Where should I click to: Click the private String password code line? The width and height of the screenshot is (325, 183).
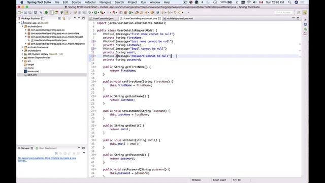(122, 59)
